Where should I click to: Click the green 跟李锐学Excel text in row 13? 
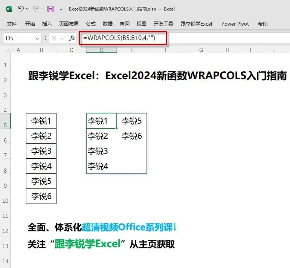pos(88,244)
